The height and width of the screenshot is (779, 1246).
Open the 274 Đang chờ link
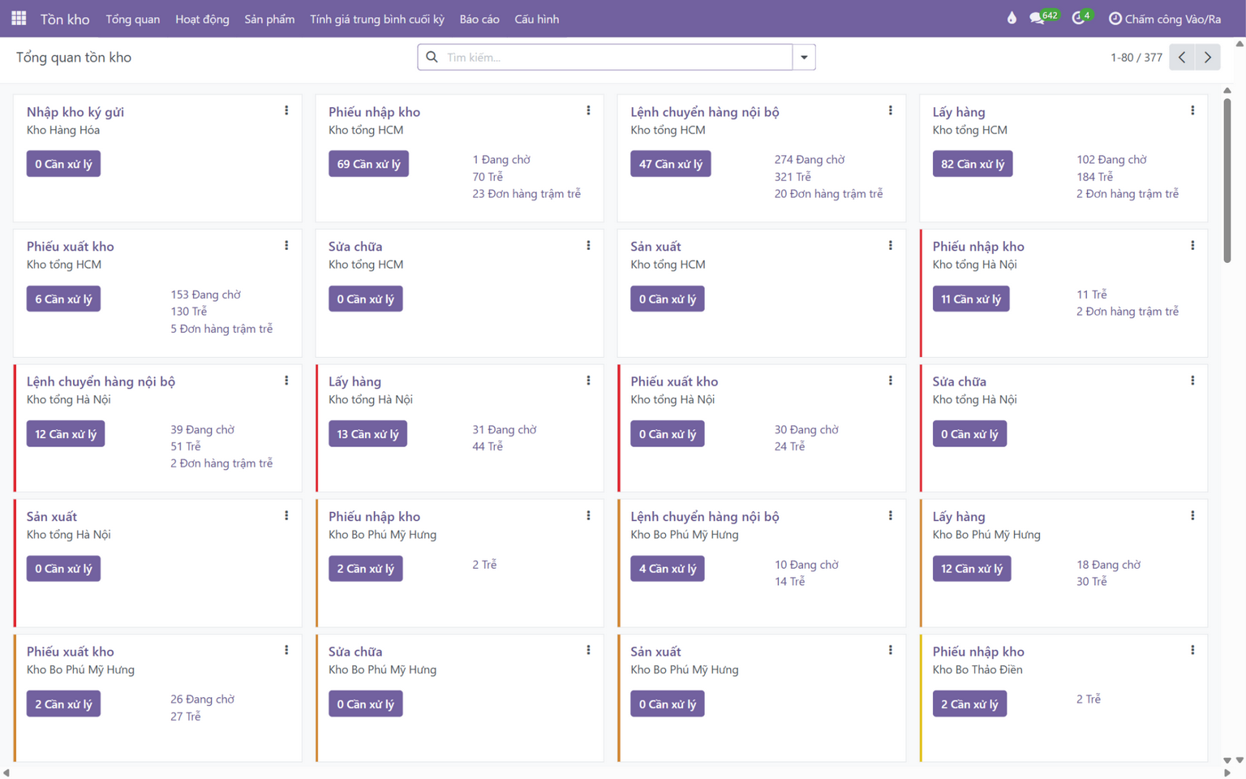[x=810, y=160]
